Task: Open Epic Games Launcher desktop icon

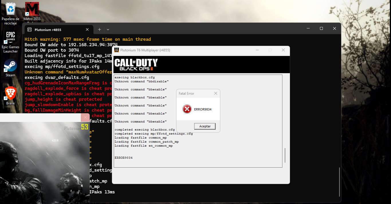Action: (x=11, y=42)
